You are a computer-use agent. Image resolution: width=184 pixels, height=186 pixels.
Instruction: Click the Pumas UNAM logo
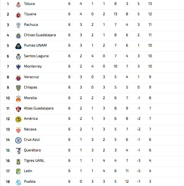click(x=19, y=46)
